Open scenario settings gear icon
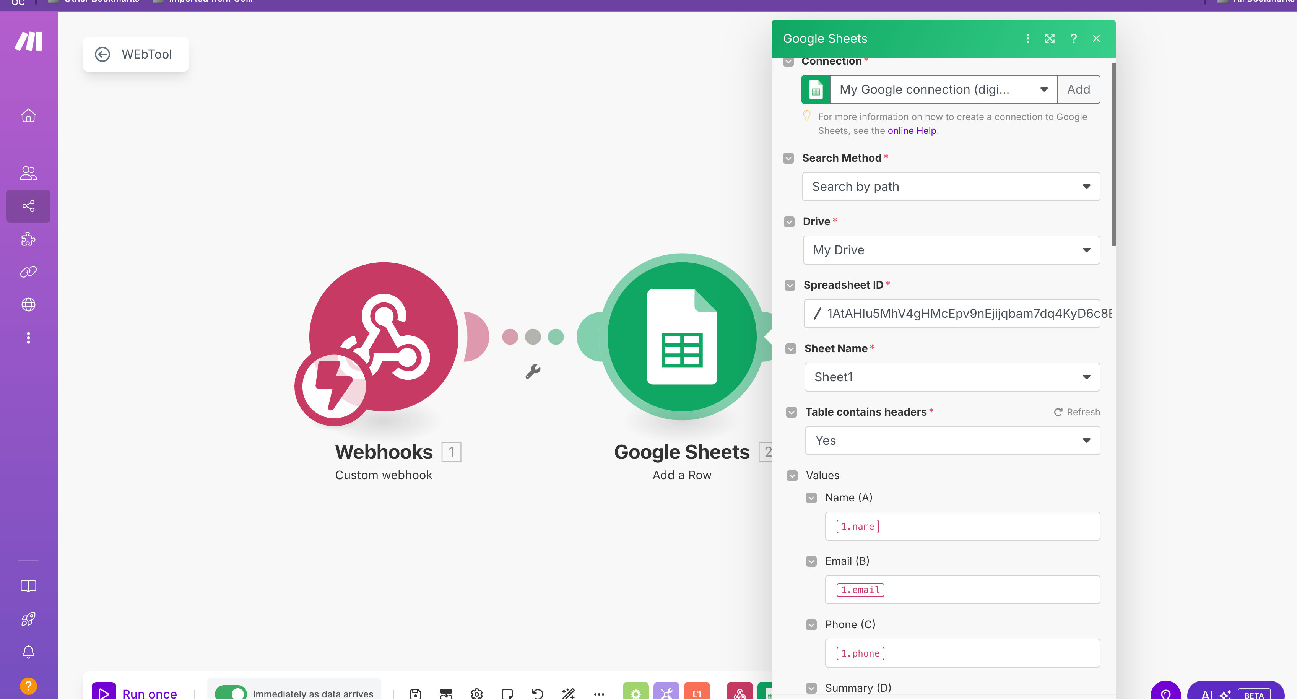Image resolution: width=1297 pixels, height=699 pixels. (476, 694)
